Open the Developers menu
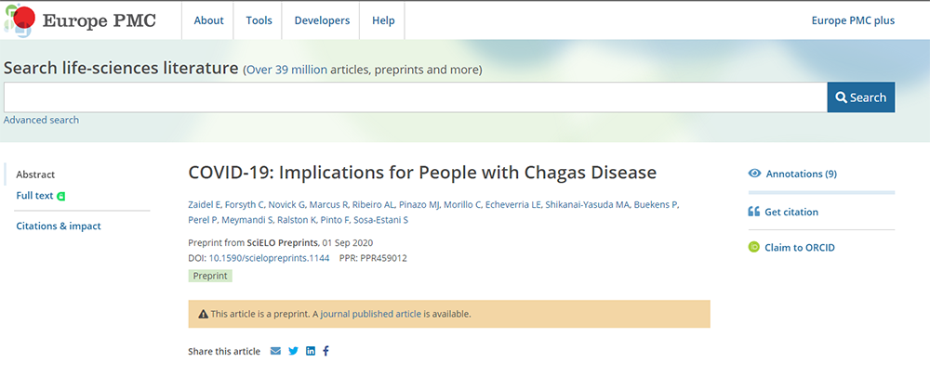 [322, 20]
